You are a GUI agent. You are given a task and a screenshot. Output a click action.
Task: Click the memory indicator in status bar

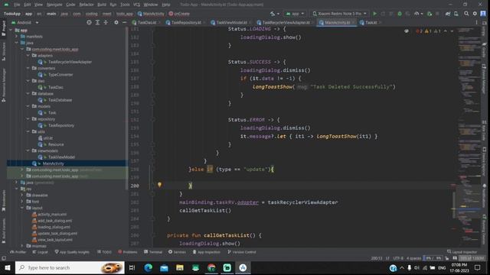(x=472, y=258)
